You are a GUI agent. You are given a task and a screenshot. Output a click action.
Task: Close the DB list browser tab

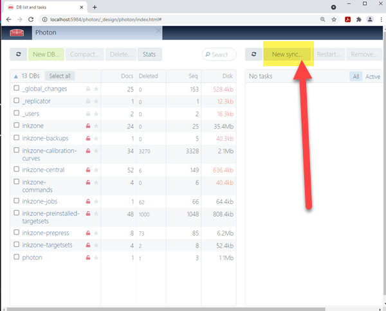click(x=82, y=7)
